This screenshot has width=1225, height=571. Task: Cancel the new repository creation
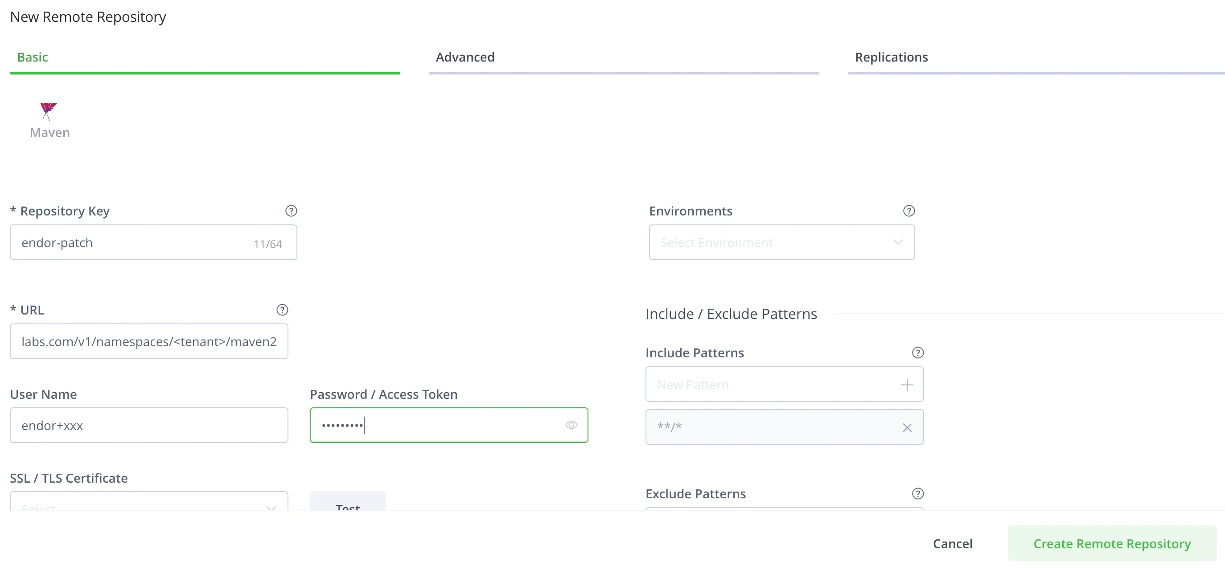click(x=953, y=543)
